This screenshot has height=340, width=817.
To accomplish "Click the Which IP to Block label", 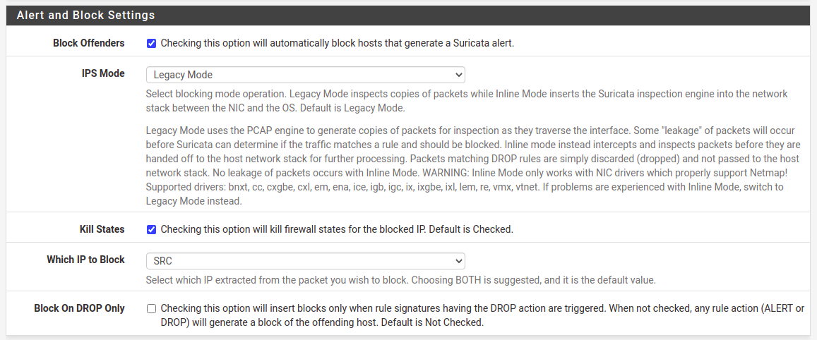I will click(85, 260).
